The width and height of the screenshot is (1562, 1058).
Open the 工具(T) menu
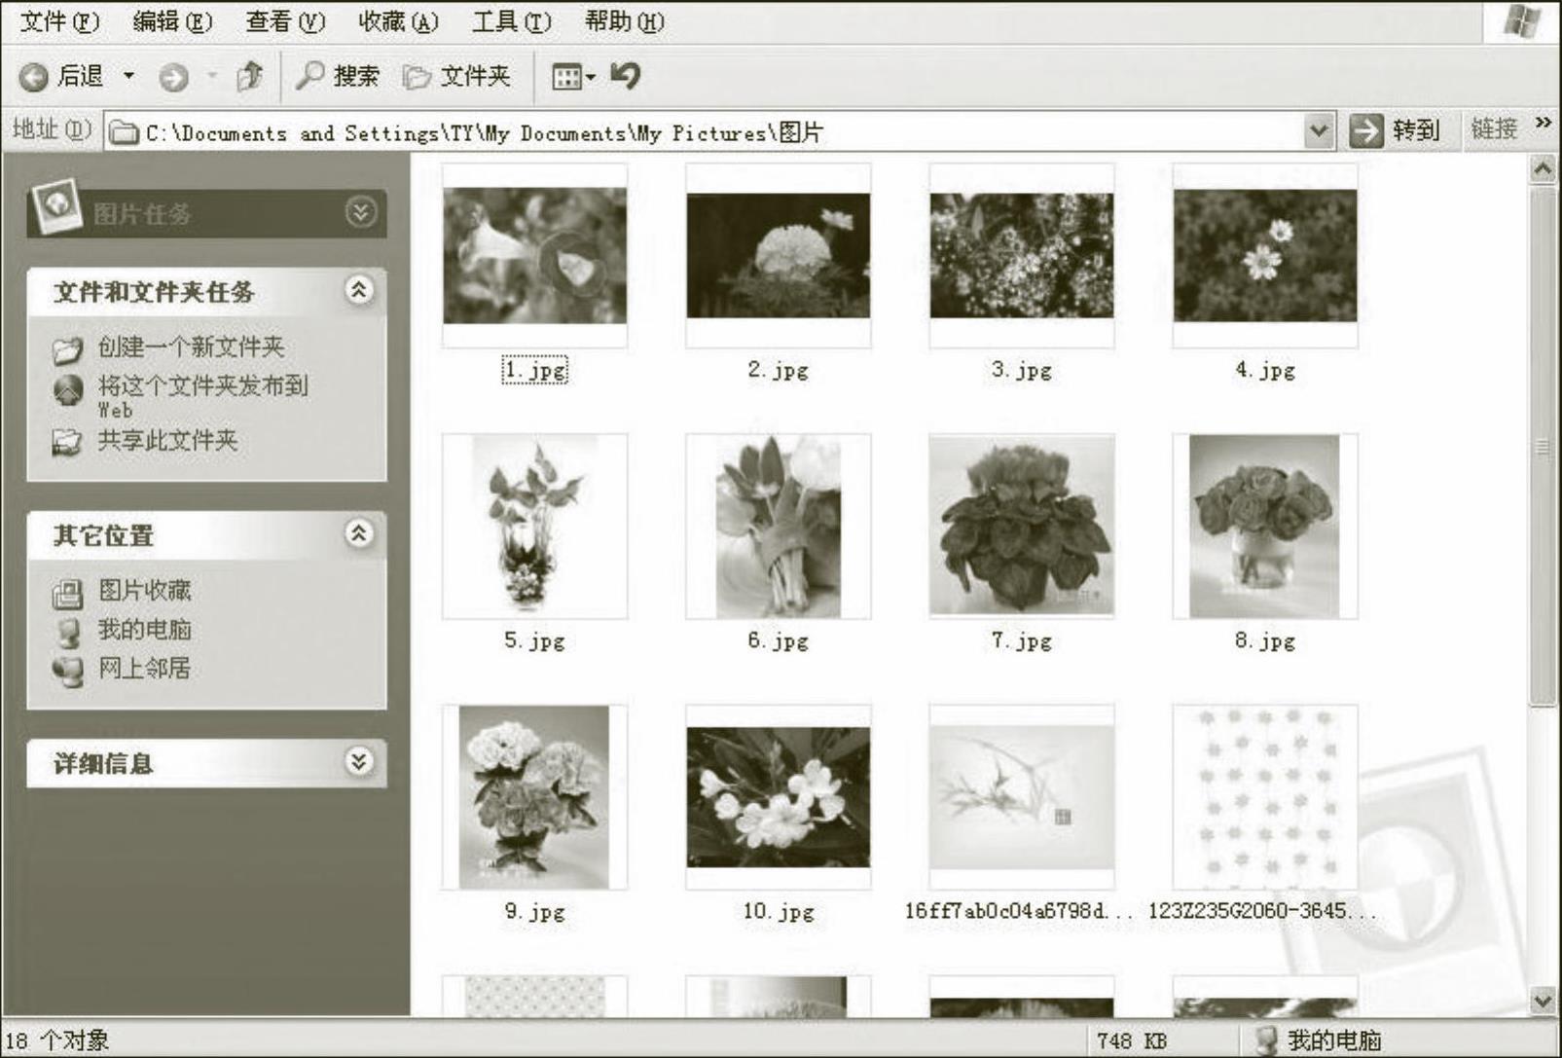511,21
